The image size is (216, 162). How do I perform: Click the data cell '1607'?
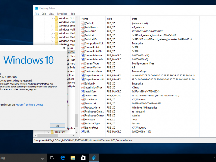pos(134,120)
